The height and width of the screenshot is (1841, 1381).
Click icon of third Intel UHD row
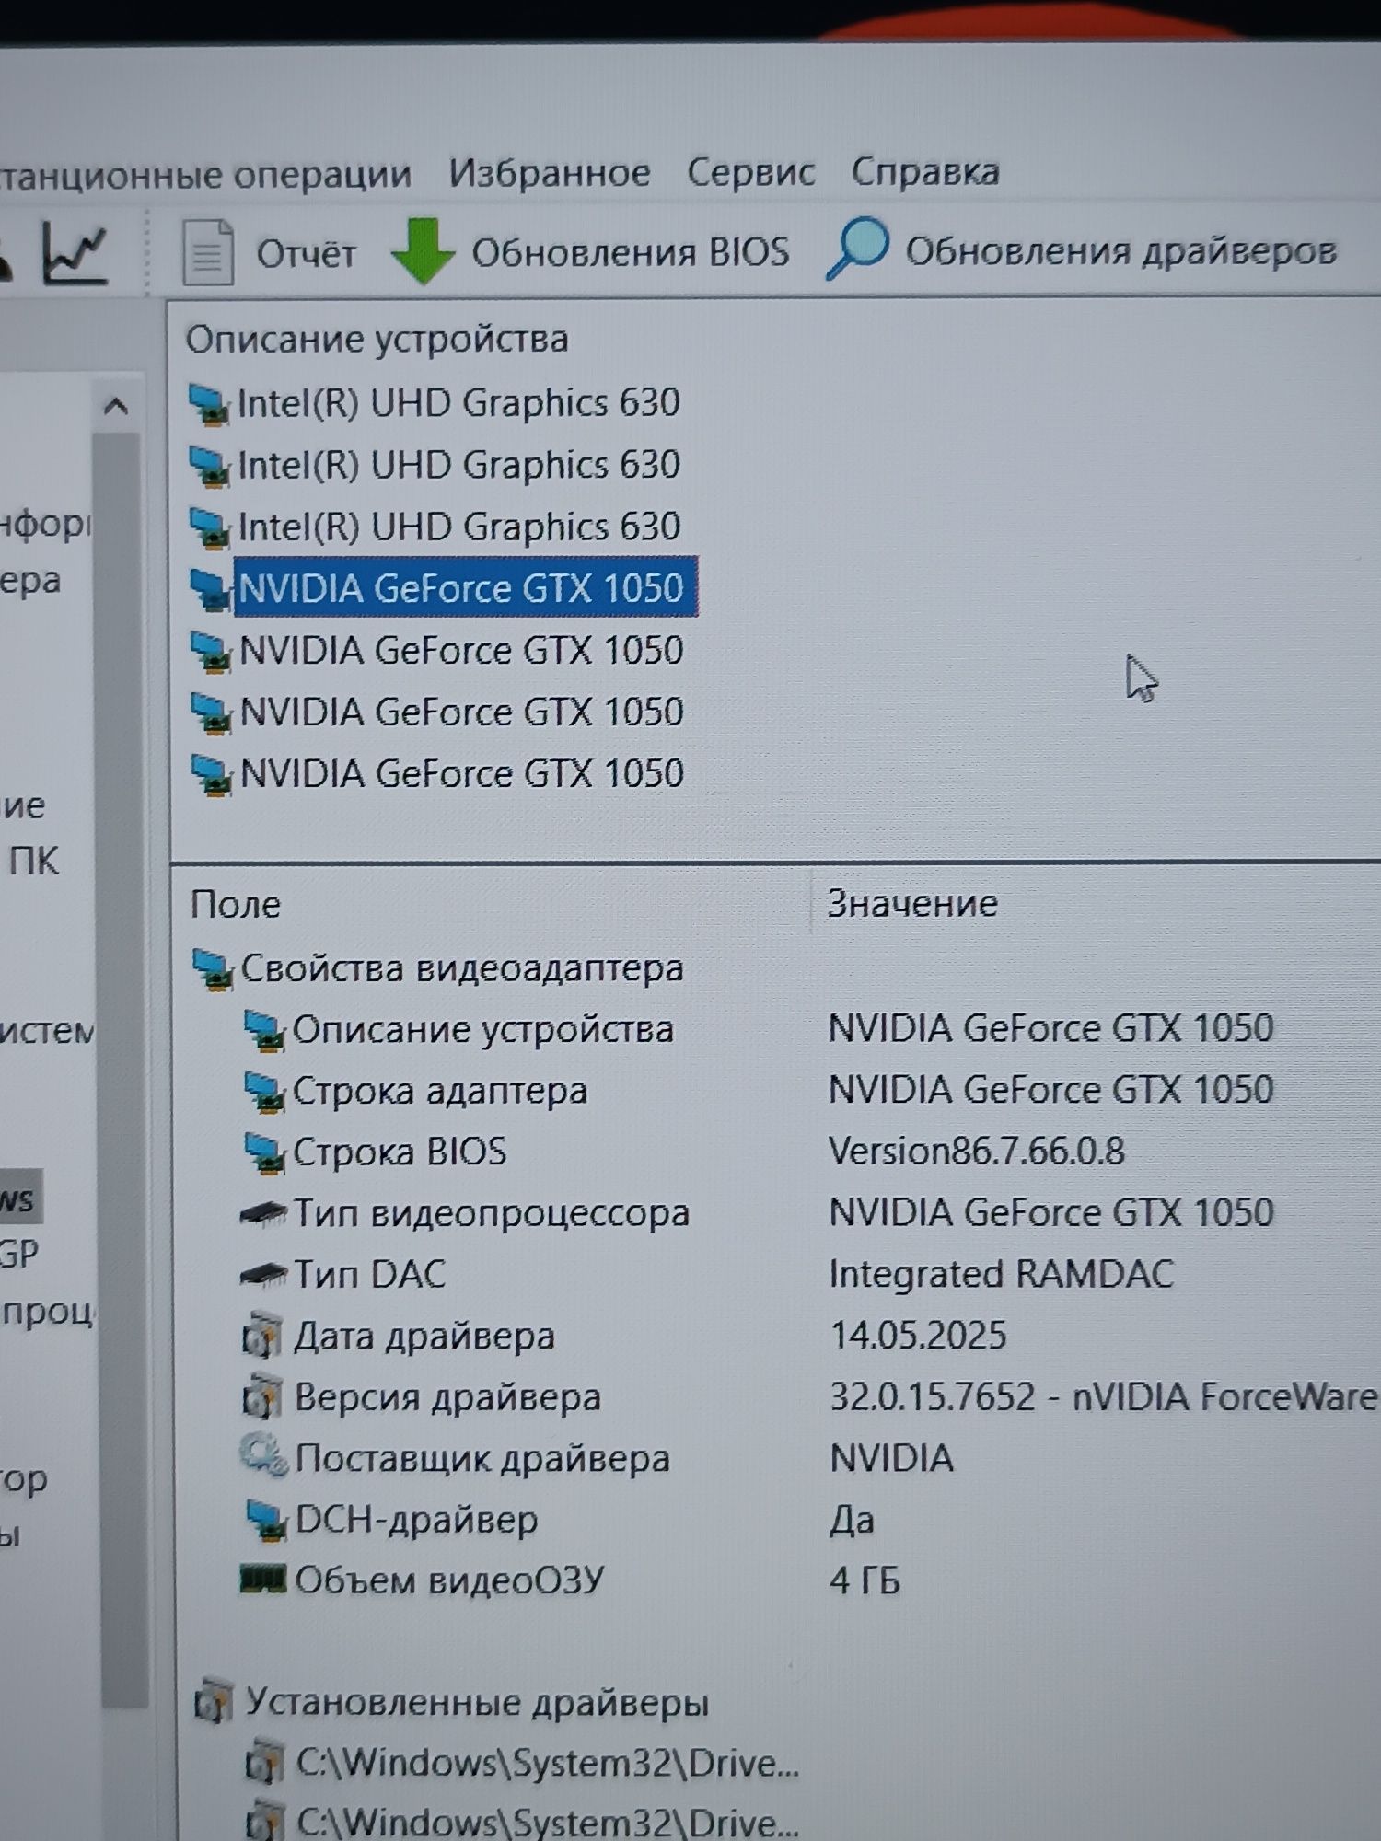click(x=209, y=527)
